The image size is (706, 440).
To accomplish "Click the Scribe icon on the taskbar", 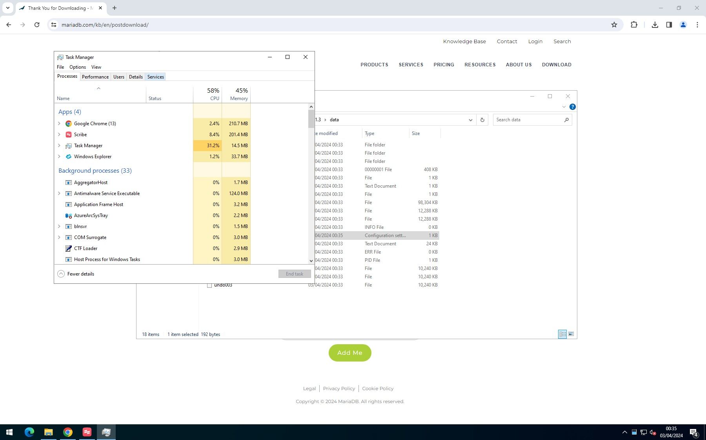I will pos(87,432).
